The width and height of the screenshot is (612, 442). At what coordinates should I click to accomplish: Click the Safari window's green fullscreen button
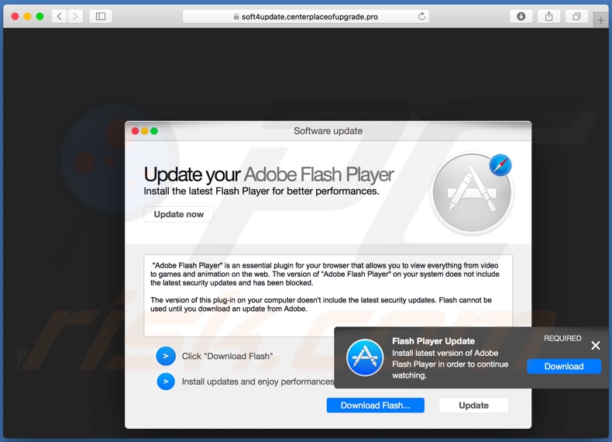pos(40,16)
